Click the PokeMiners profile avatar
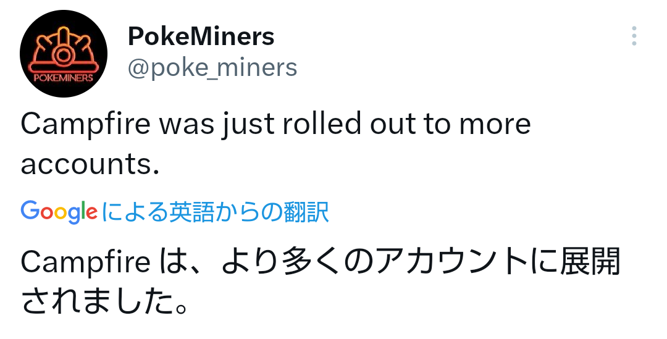 click(x=64, y=54)
